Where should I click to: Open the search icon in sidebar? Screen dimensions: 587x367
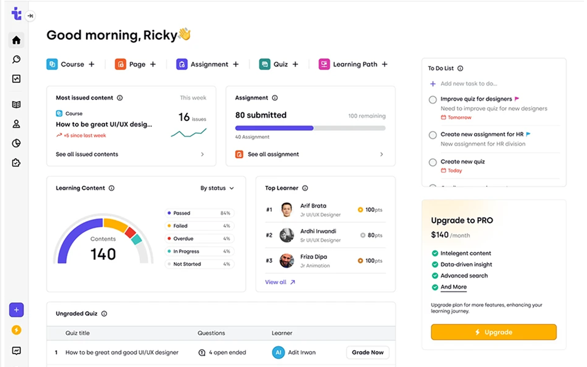tap(17, 59)
